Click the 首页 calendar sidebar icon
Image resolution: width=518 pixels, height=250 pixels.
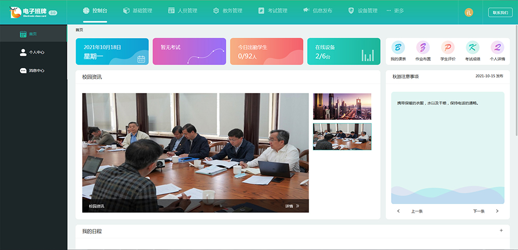23,34
